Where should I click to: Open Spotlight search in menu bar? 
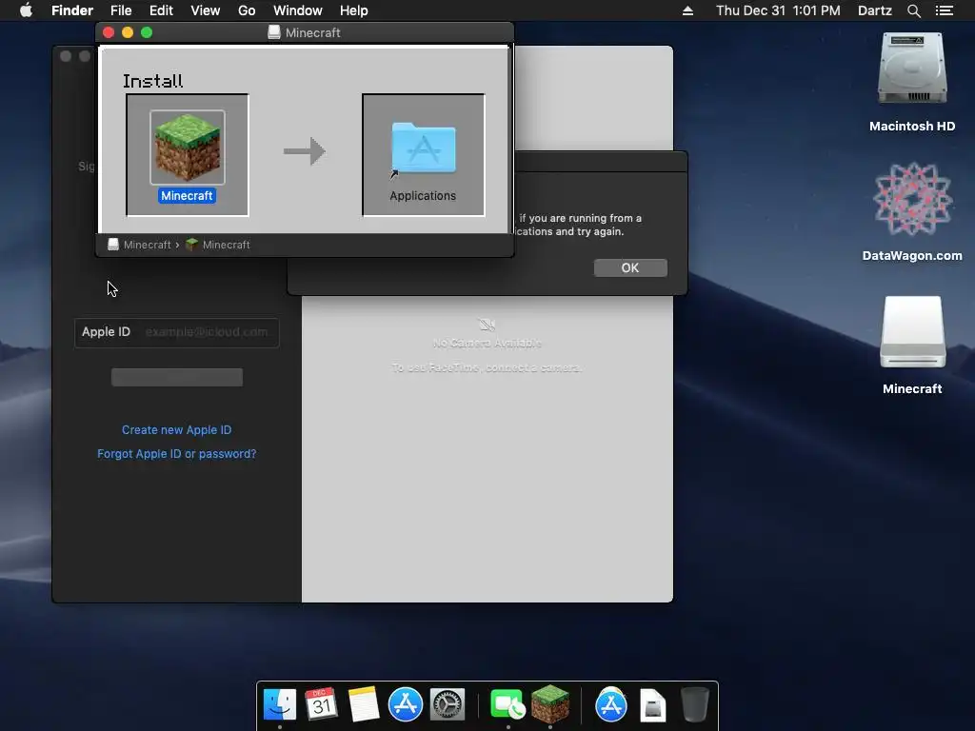click(913, 10)
